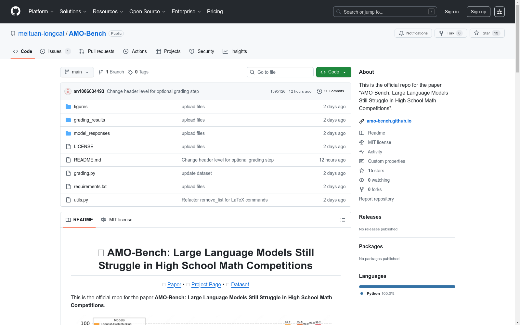The image size is (520, 325).
Task: Click the pulse icon beside Activity
Action: (362, 152)
